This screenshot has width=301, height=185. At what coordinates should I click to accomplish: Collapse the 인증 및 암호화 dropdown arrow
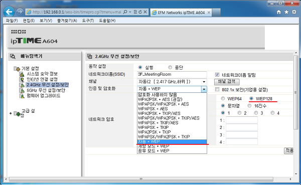click(204, 89)
